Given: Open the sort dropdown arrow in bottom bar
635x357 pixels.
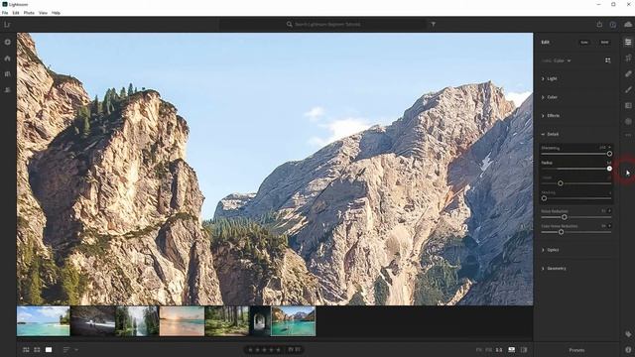Looking at the screenshot, I should pyautogui.click(x=76, y=350).
